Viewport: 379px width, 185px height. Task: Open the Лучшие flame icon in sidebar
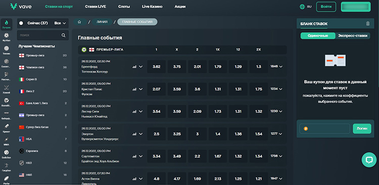pos(6,22)
